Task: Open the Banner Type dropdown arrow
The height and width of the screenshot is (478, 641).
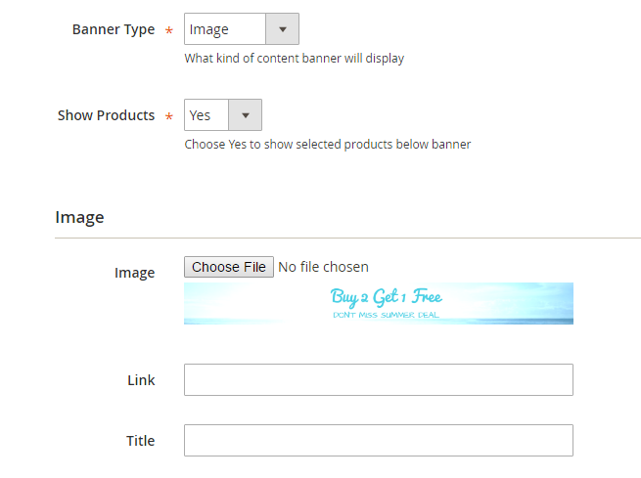Action: point(283,29)
